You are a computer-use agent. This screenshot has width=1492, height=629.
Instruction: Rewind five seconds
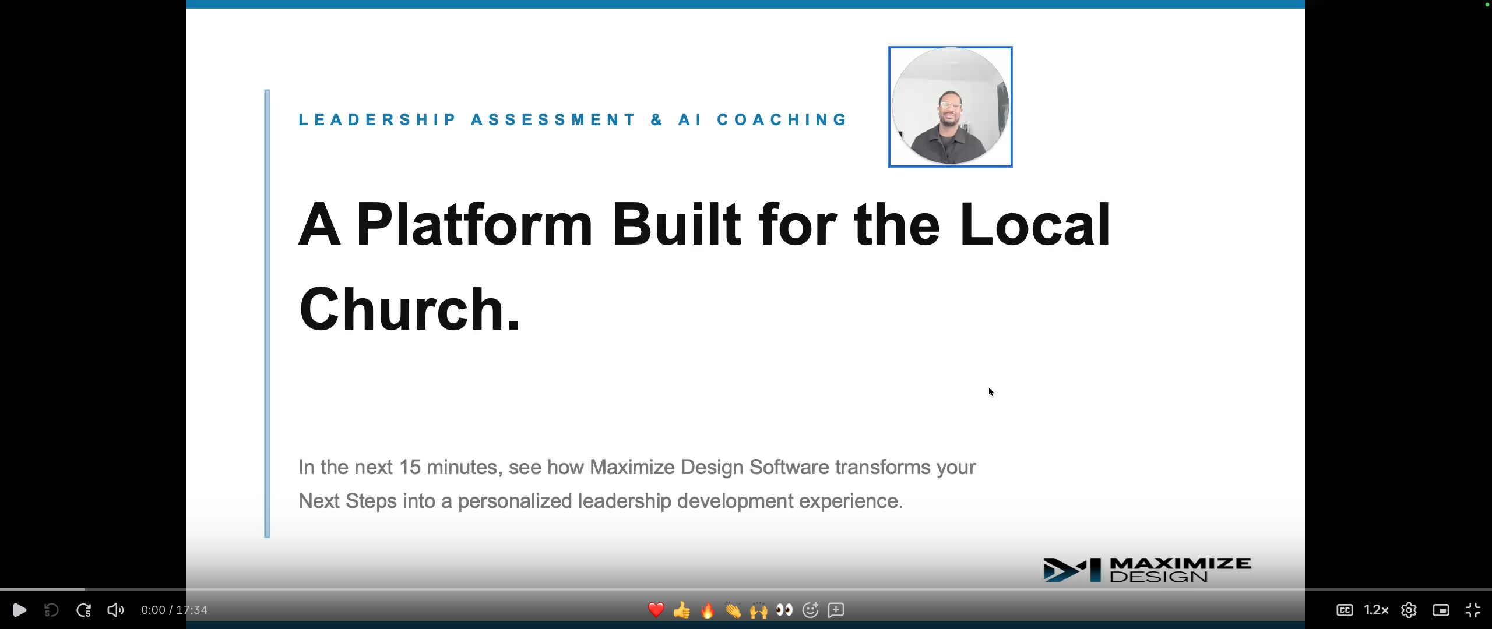[51, 610]
